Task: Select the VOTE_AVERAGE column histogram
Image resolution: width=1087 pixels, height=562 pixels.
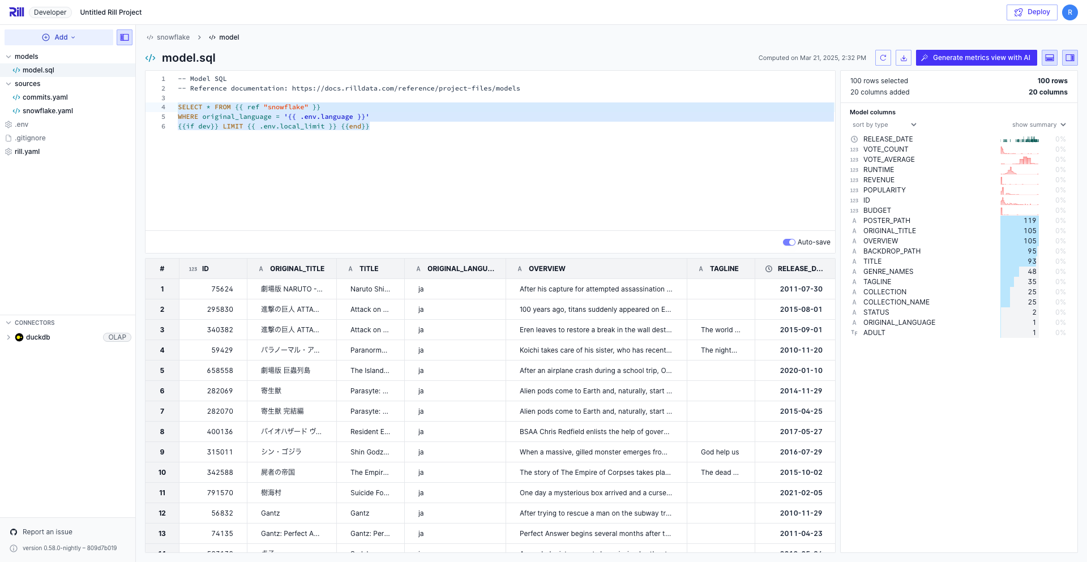Action: 1019,160
